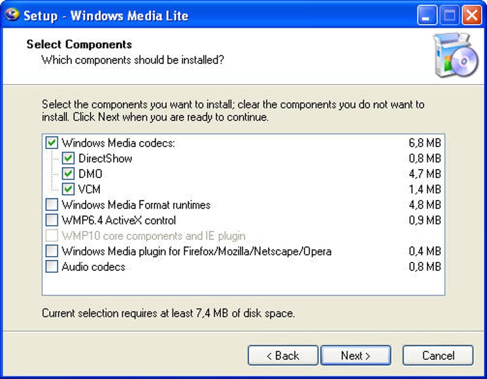The height and width of the screenshot is (379, 487).
Task: Uncheck the Windows Media codecs checkbox
Action: pyautogui.click(x=52, y=143)
